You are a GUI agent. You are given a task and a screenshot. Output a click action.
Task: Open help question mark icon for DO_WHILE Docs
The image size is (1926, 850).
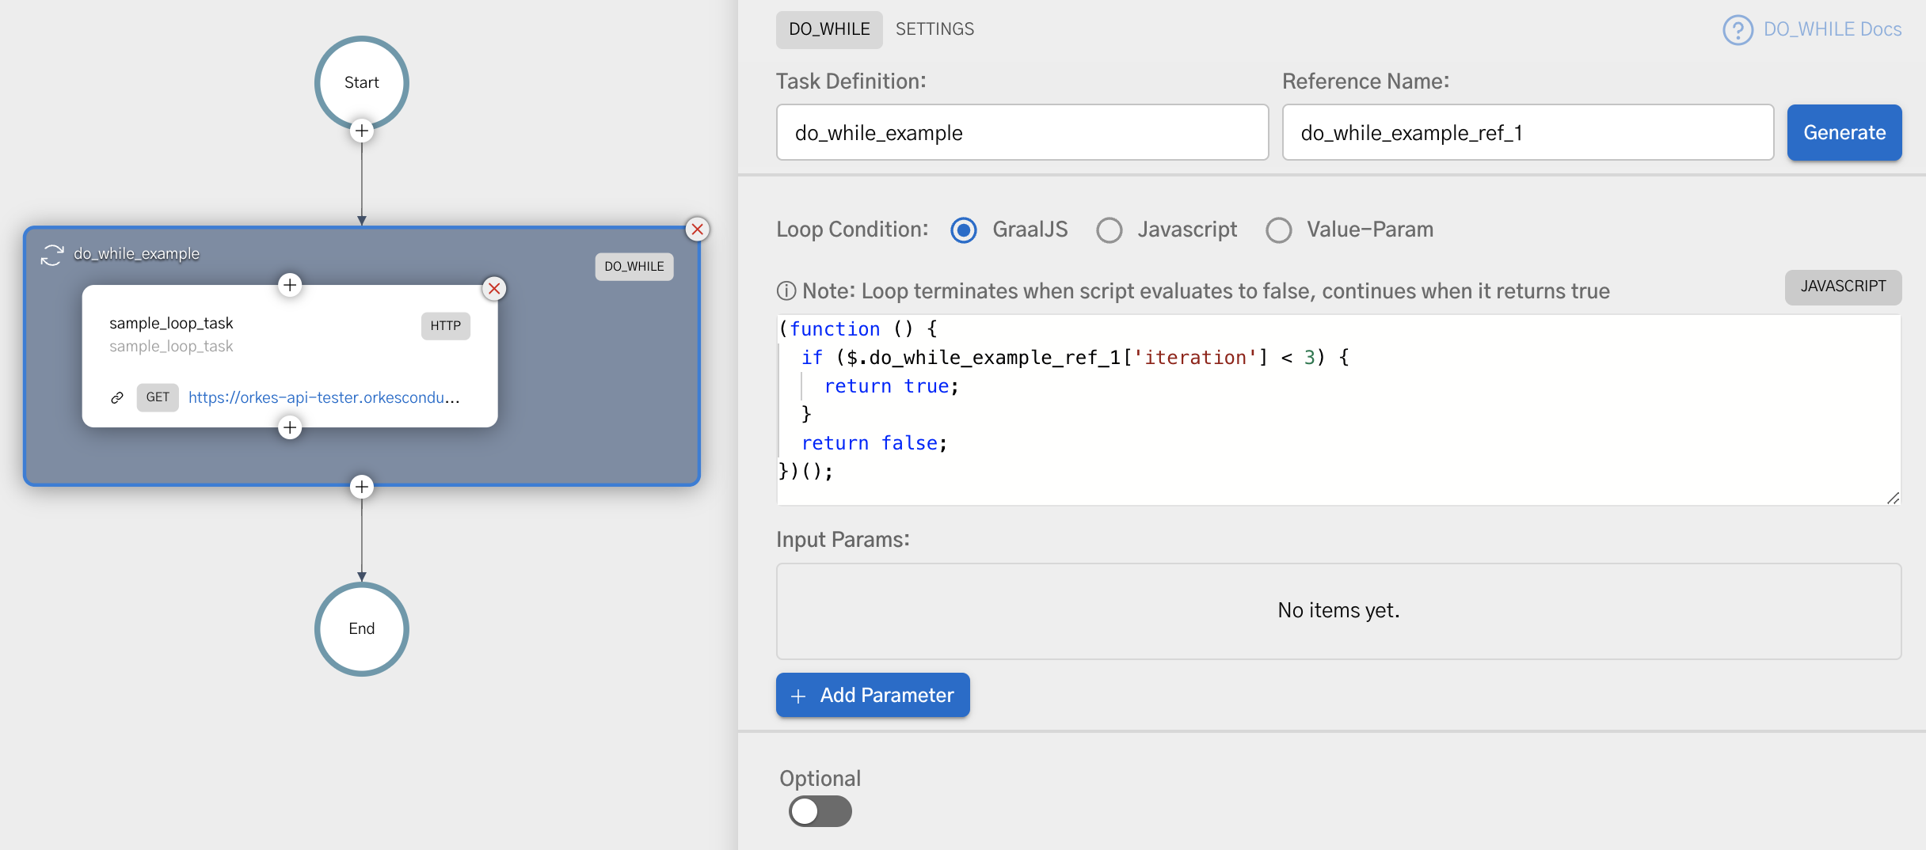(x=1738, y=30)
